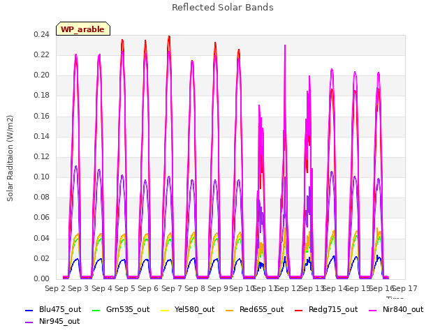The width and height of the screenshot is (447, 335).
Task: Click the 0.08 y-axis tick label
Action: point(42,197)
